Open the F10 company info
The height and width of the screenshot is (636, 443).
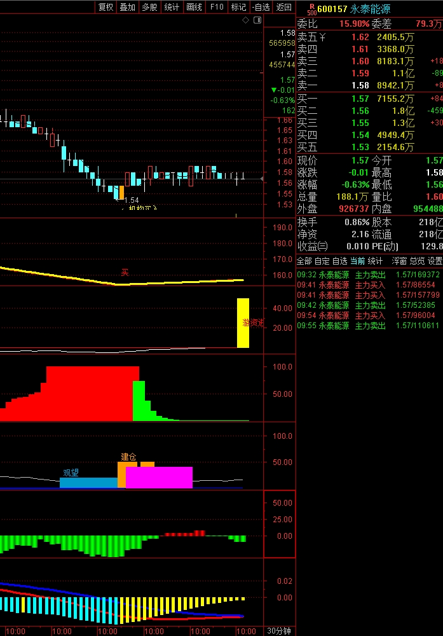(217, 7)
